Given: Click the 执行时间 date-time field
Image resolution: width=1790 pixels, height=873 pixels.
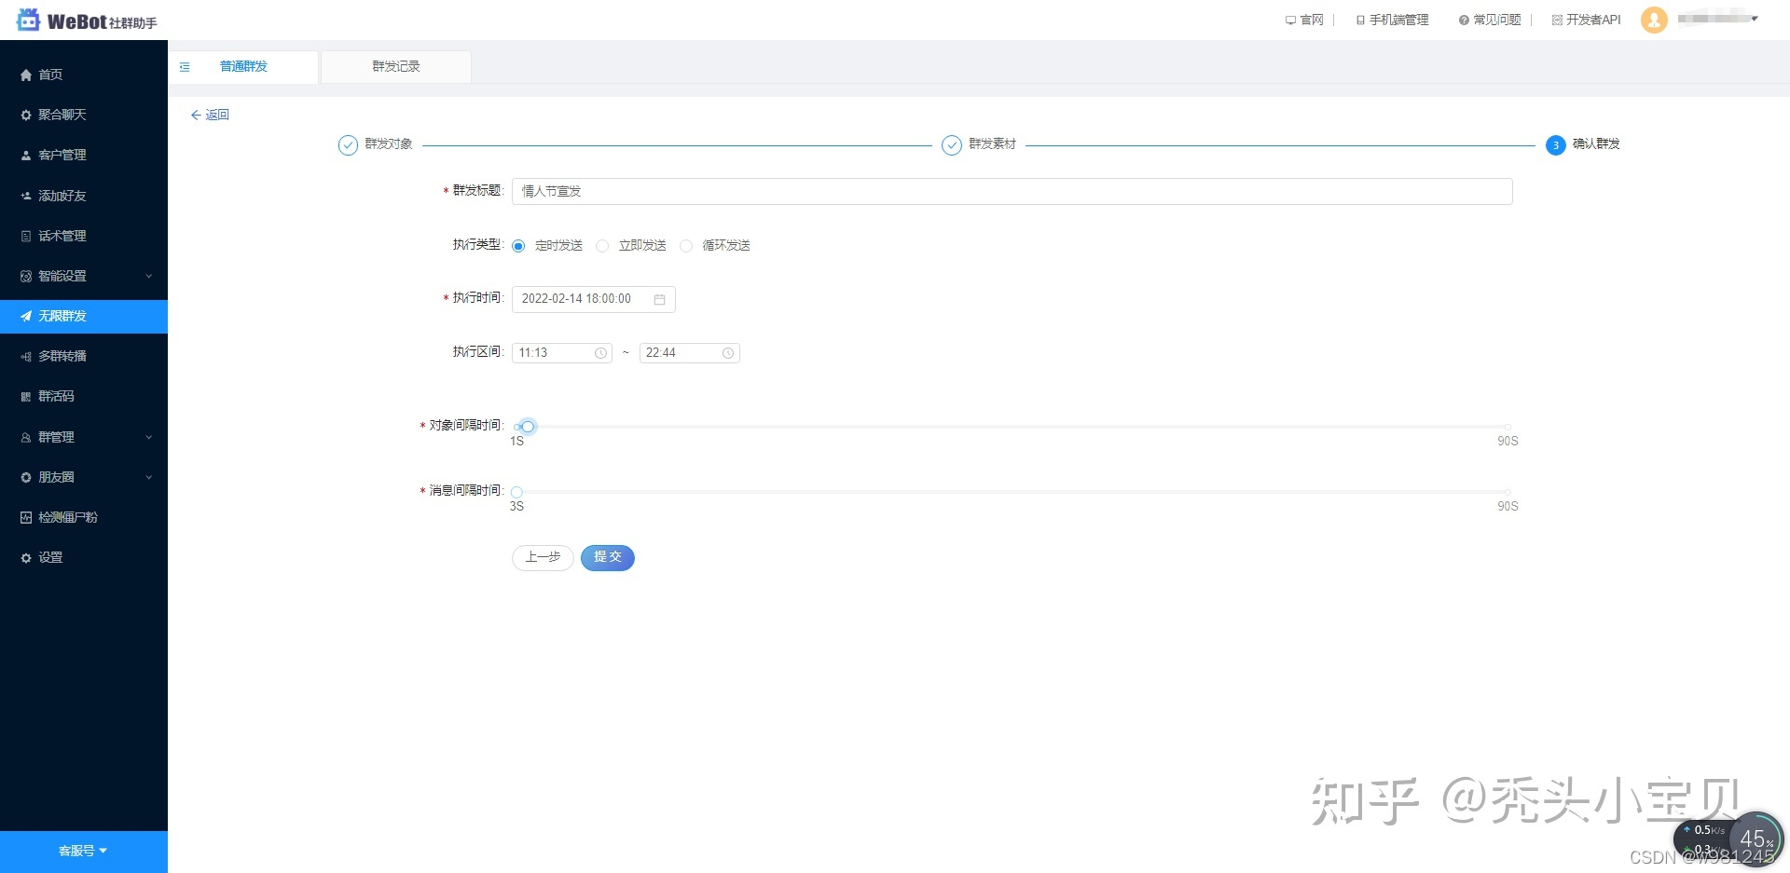Looking at the screenshot, I should pyautogui.click(x=593, y=299).
